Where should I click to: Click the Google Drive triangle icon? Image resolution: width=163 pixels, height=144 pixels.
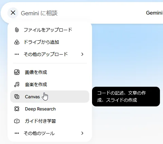coord(17,42)
